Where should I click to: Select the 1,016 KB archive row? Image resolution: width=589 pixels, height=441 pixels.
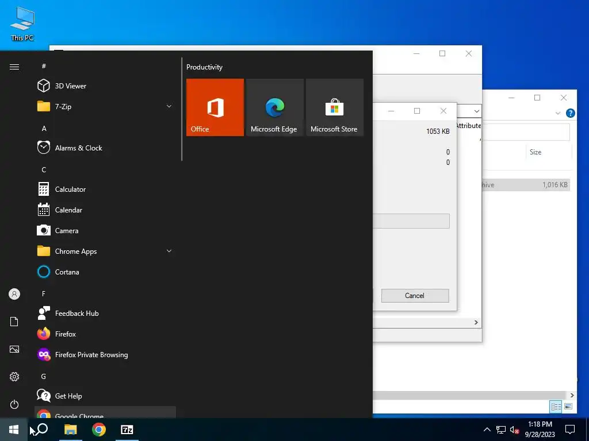526,184
